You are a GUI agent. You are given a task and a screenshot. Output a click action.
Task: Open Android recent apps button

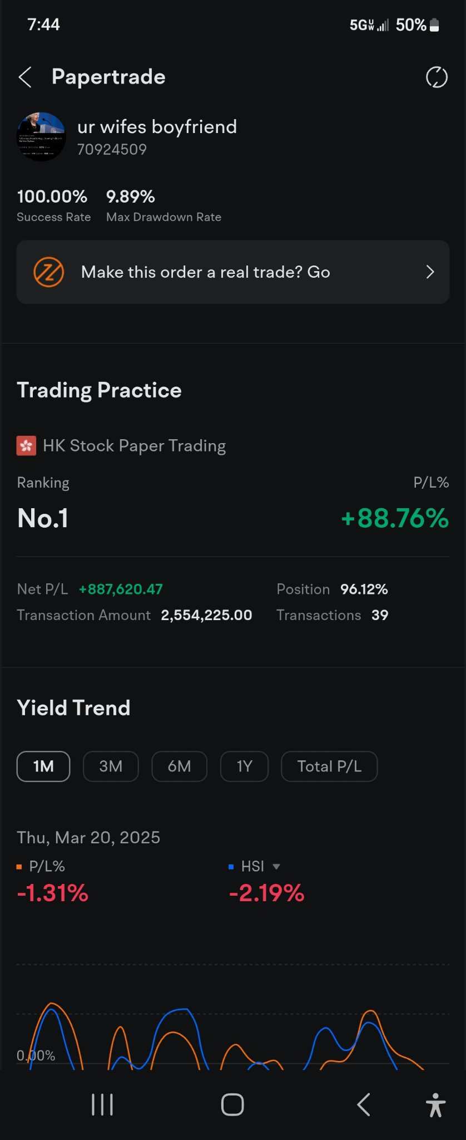click(x=102, y=1104)
